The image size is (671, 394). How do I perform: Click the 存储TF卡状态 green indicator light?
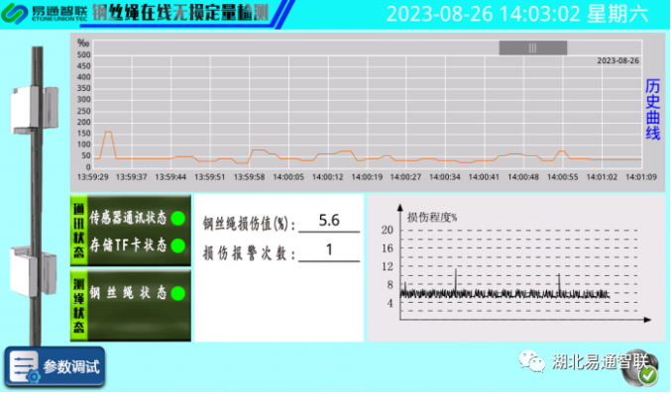(x=178, y=246)
